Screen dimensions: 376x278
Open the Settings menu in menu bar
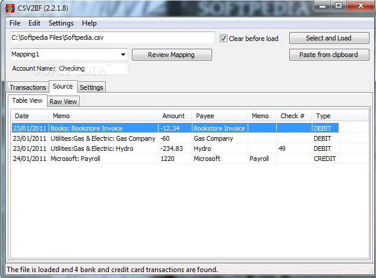[x=61, y=23]
